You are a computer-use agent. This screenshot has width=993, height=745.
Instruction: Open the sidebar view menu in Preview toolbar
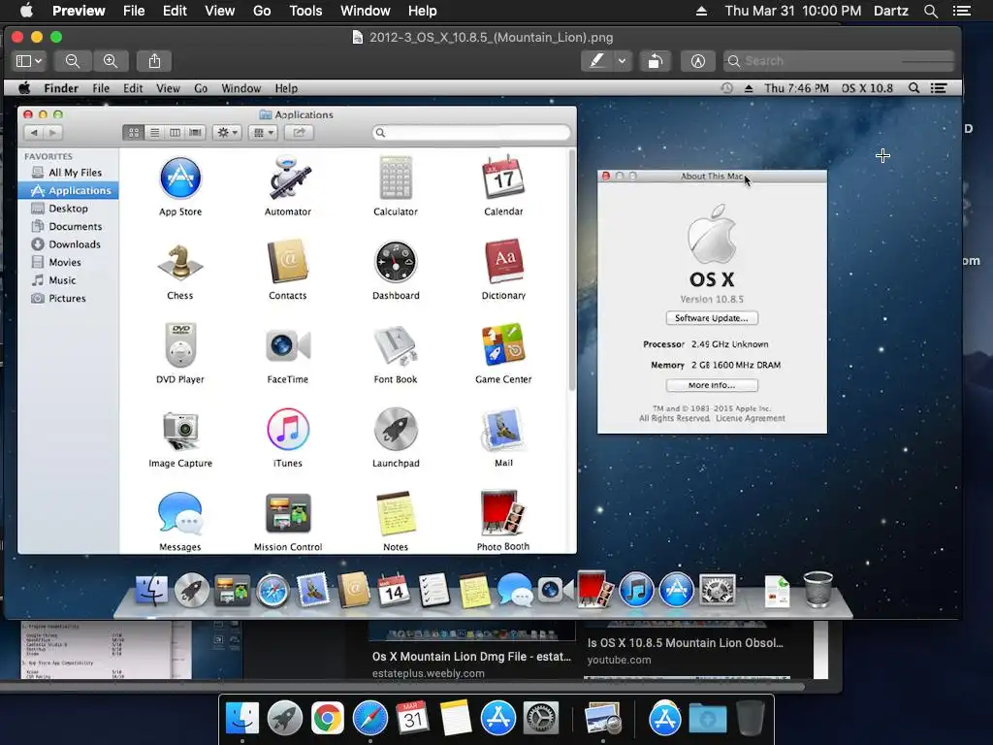pos(29,61)
